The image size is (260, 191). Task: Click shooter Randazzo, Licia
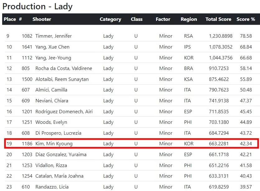(52, 187)
